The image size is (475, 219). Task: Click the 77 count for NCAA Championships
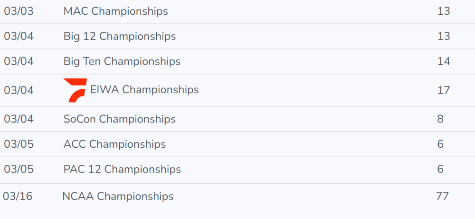[x=442, y=196]
